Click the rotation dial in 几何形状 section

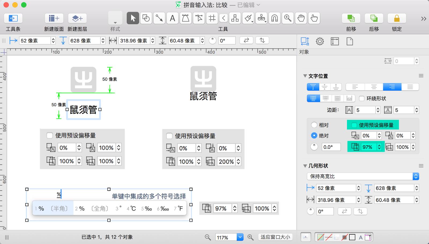click(310, 211)
